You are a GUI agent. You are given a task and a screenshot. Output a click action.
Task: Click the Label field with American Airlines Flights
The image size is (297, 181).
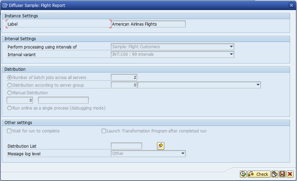point(148,24)
